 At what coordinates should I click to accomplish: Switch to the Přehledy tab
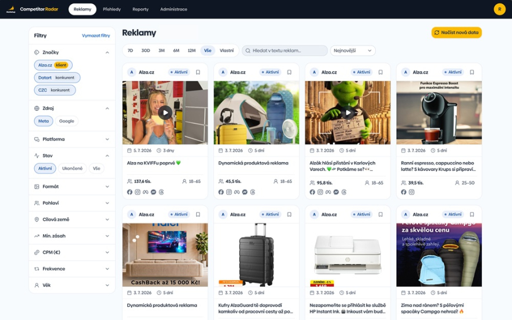tap(112, 9)
